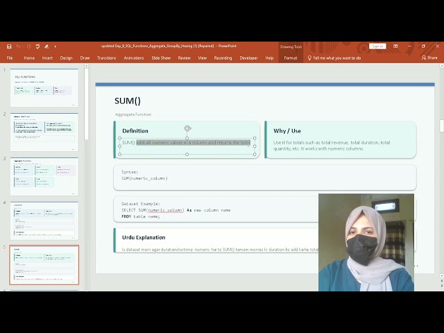The image size is (444, 333).
Task: Switch to the Home tab
Action: (29, 58)
